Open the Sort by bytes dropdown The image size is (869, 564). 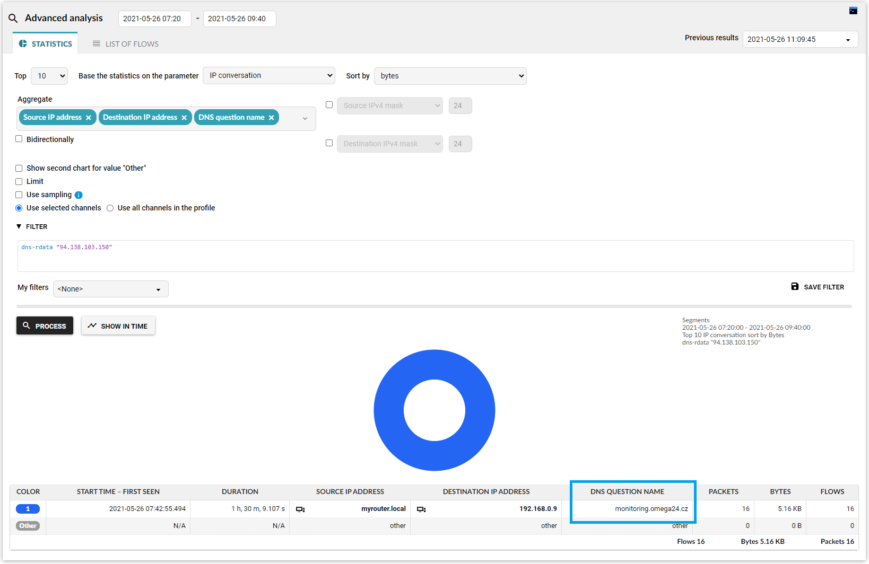450,76
